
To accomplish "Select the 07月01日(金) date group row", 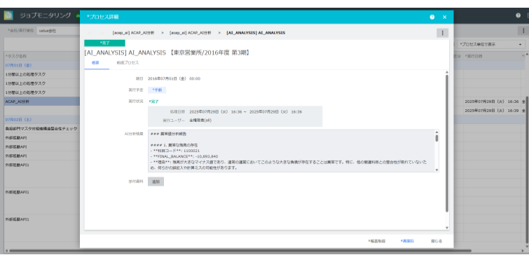I will (x=42, y=65).
